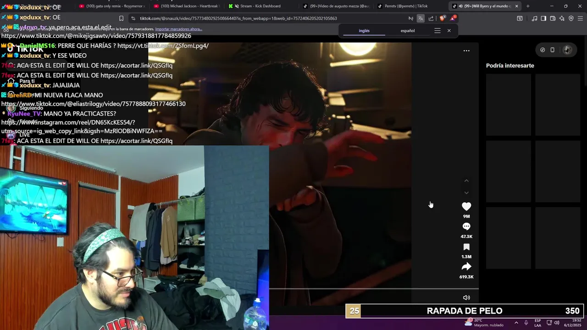Click the translate page icon in address bar
Image resolution: width=587 pixels, height=330 pixels.
coord(421,18)
